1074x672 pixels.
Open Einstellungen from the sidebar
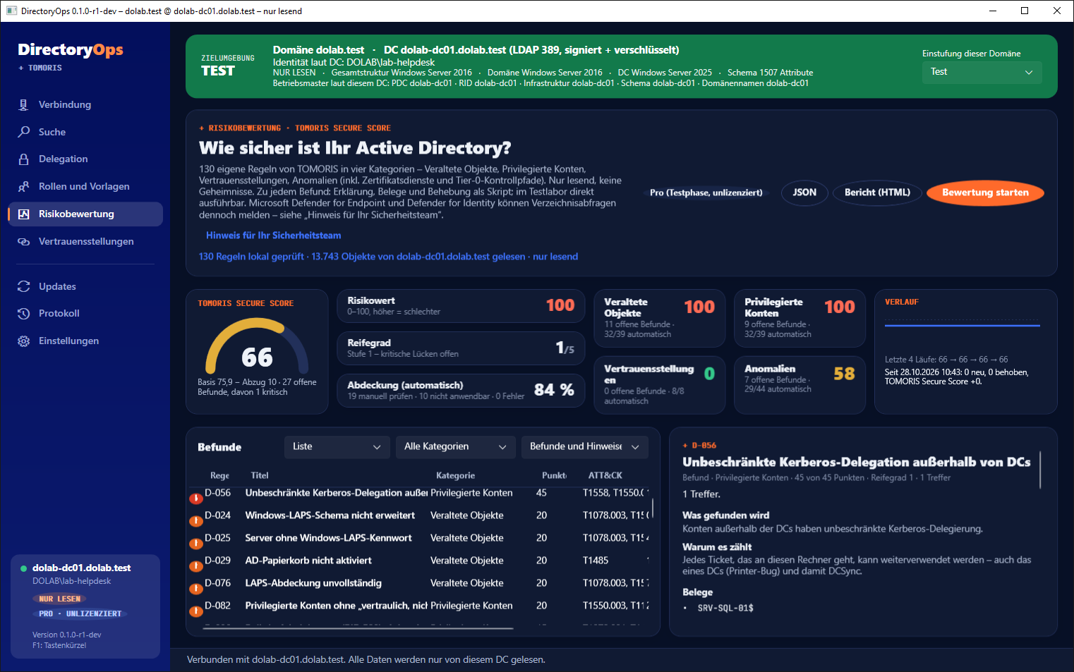tap(85, 341)
